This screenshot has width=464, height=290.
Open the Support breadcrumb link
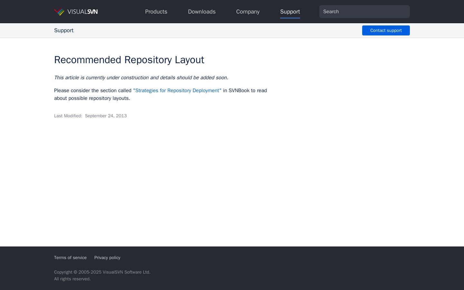point(64,30)
